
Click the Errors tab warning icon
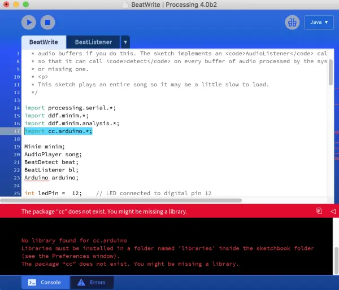[81, 282]
